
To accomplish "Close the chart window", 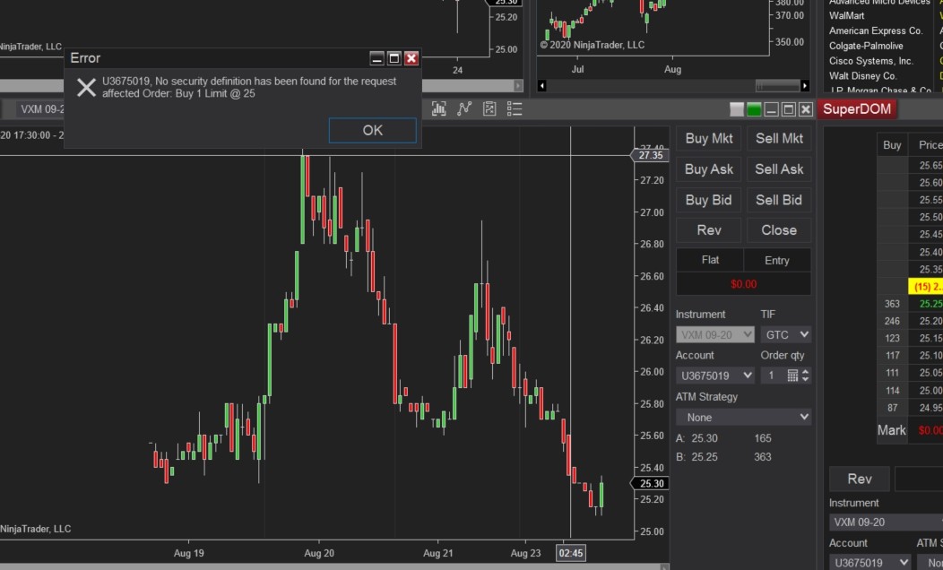I will [806, 109].
